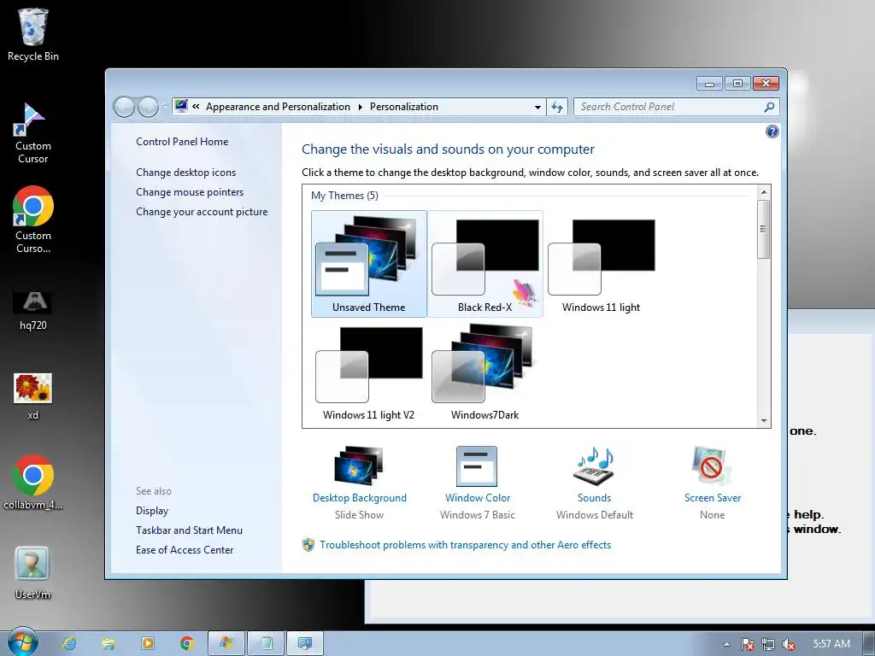
Task: Select the Unsaved Theme thumbnail
Action: [x=369, y=264]
